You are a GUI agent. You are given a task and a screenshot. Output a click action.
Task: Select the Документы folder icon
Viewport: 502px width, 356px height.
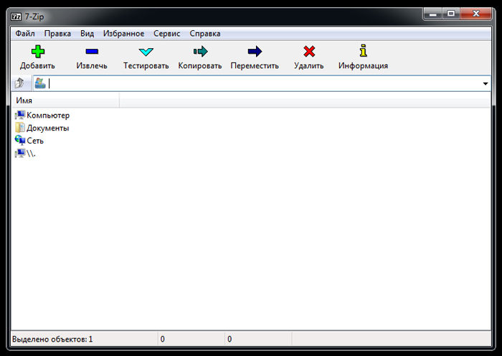click(x=20, y=128)
